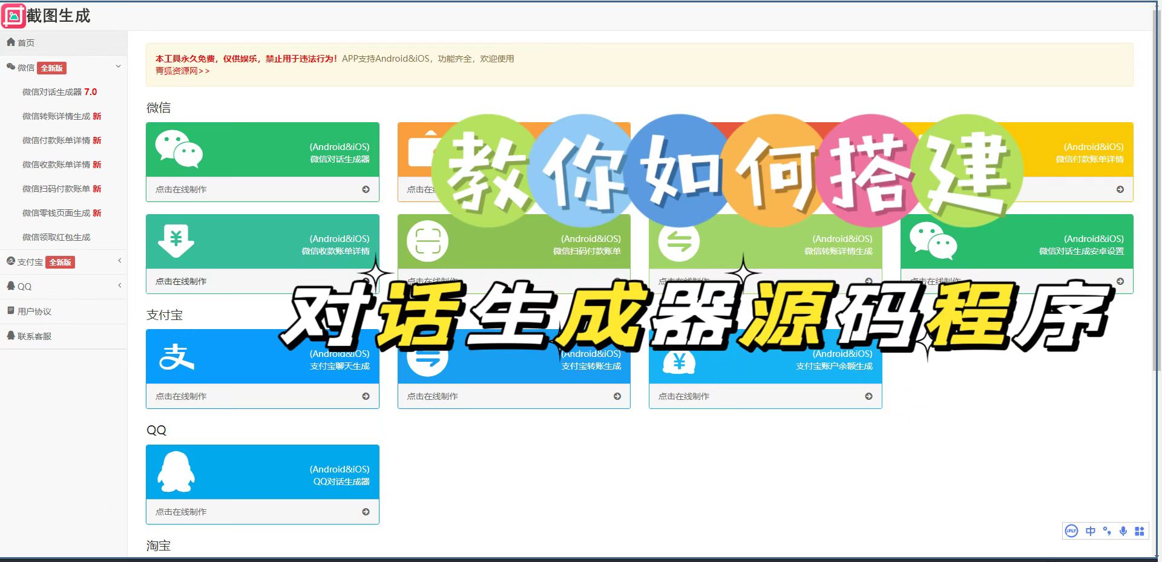The height and width of the screenshot is (562, 1162).
Task: Click 点击在线制作 under 支付宝账户余额生成 card
Action: pos(684,396)
